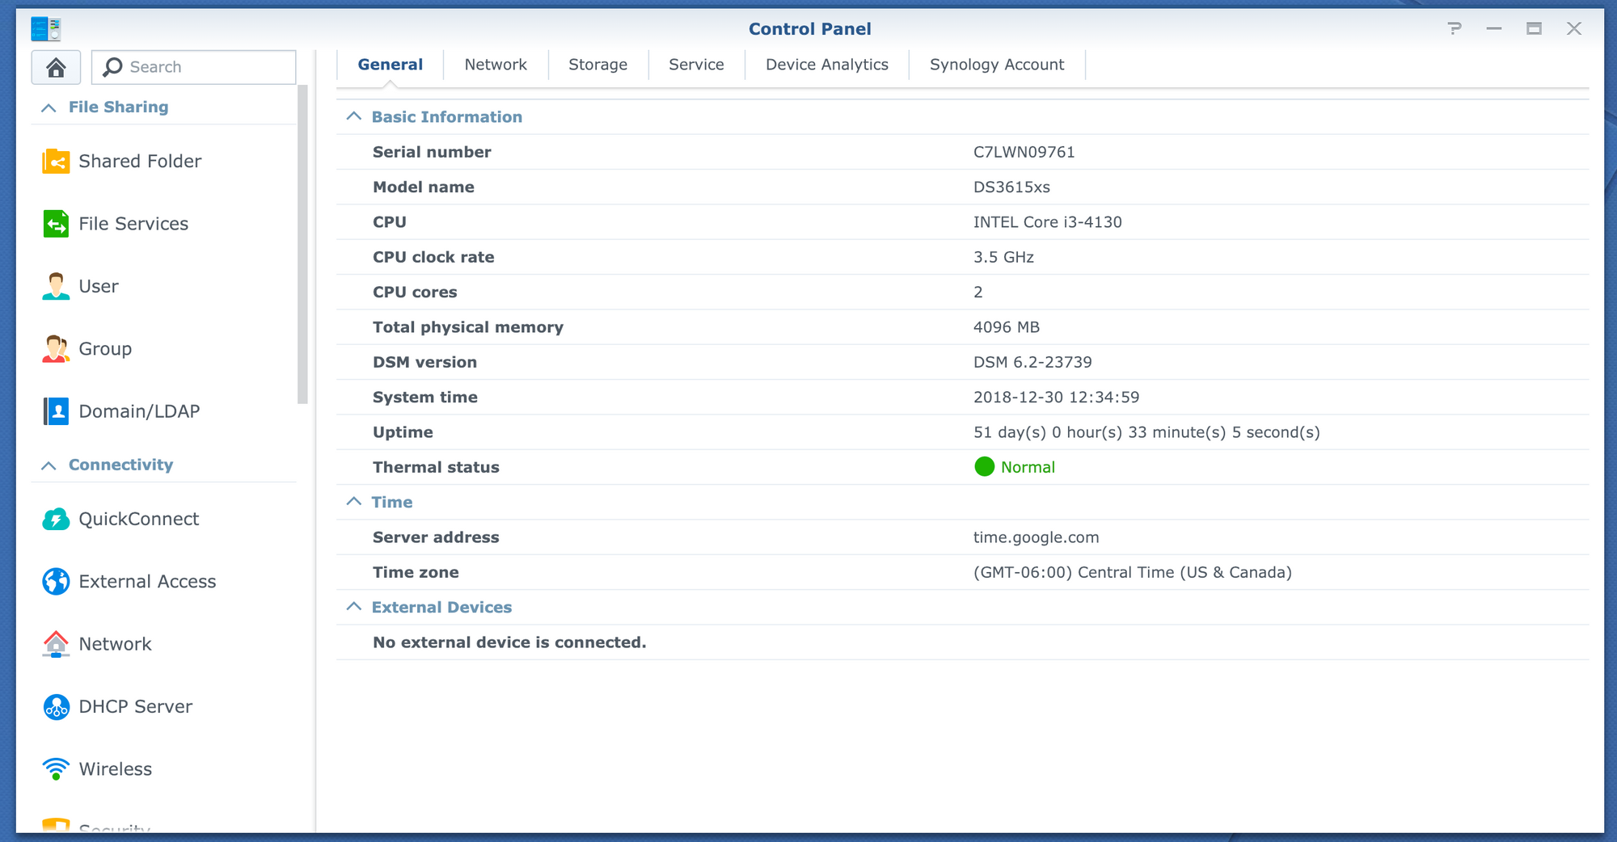The width and height of the screenshot is (1617, 842).
Task: Collapse the Basic Information section
Action: pos(353,116)
